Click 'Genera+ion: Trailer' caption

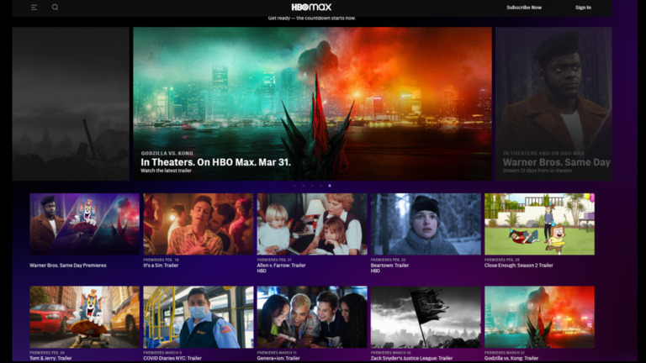tap(278, 358)
